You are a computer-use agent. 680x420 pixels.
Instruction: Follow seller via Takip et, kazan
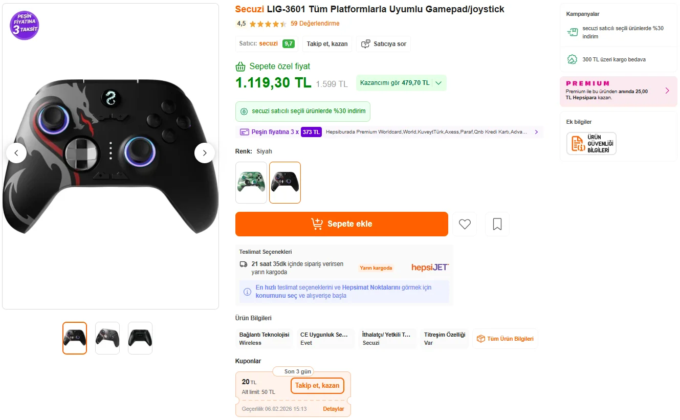click(x=327, y=44)
